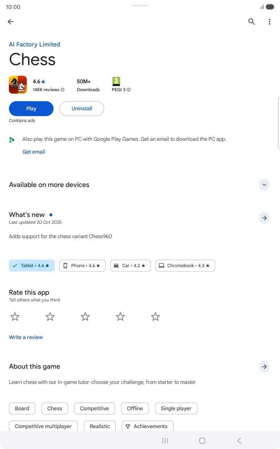Open the search magnifier icon

pyautogui.click(x=252, y=22)
